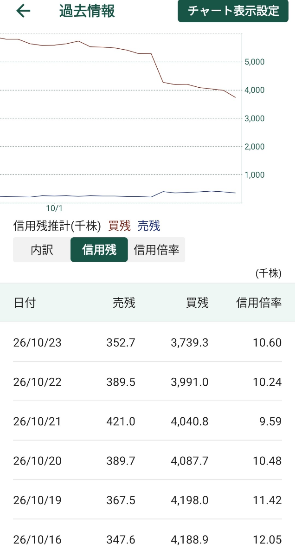
Task: Click the 過去情報 page title
Action: [87, 11]
